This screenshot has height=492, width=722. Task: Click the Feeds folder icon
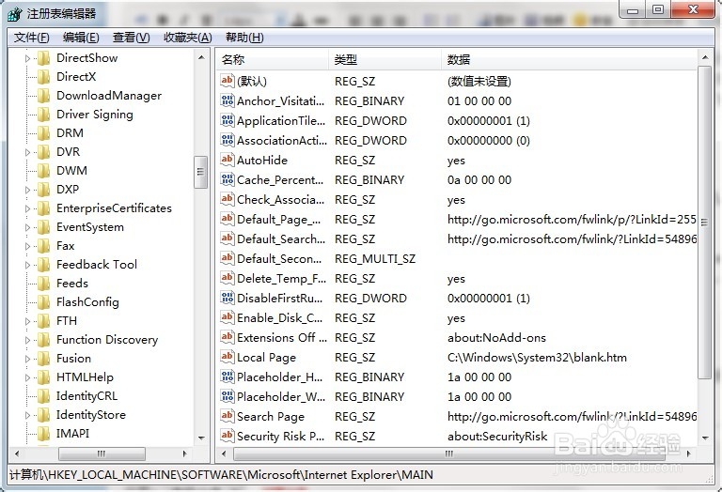pos(43,284)
